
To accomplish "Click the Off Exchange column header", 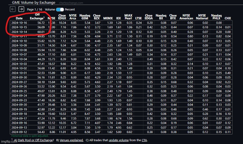I will pos(37,16).
